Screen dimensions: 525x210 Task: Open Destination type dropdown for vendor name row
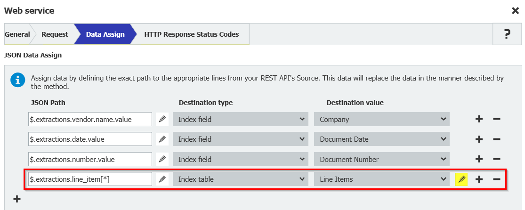[x=241, y=119]
